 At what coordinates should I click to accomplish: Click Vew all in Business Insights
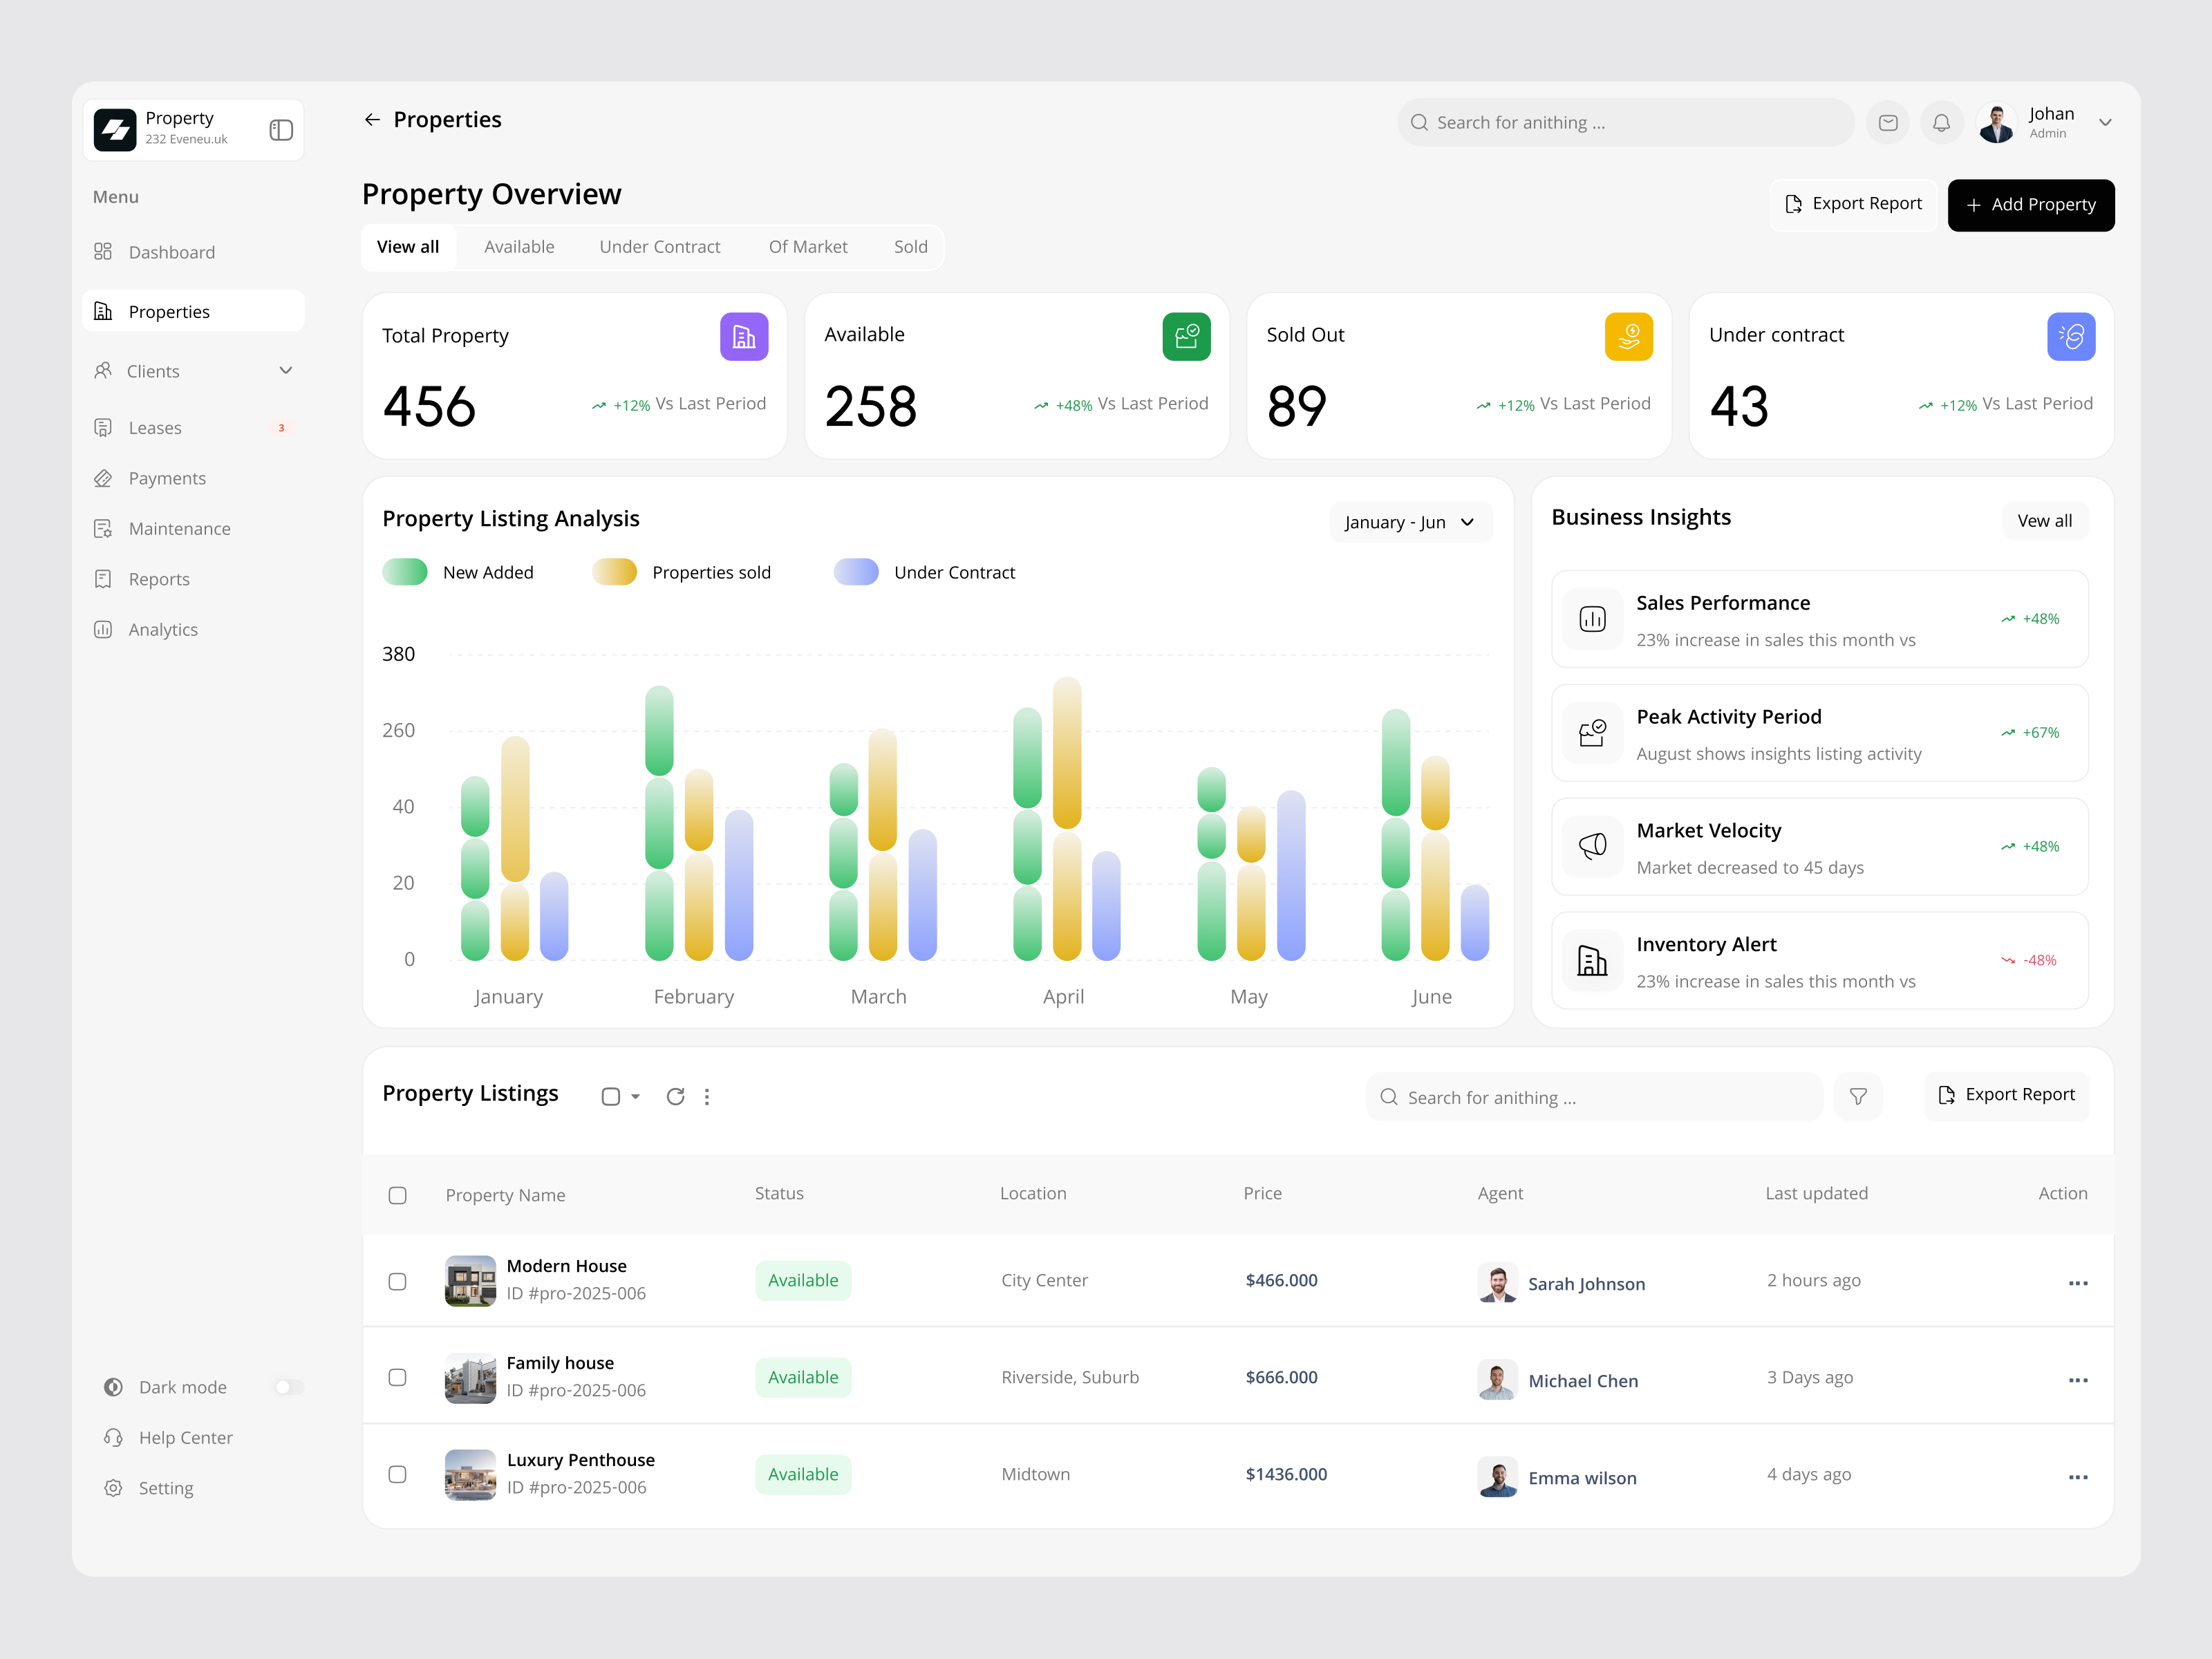tap(2043, 520)
